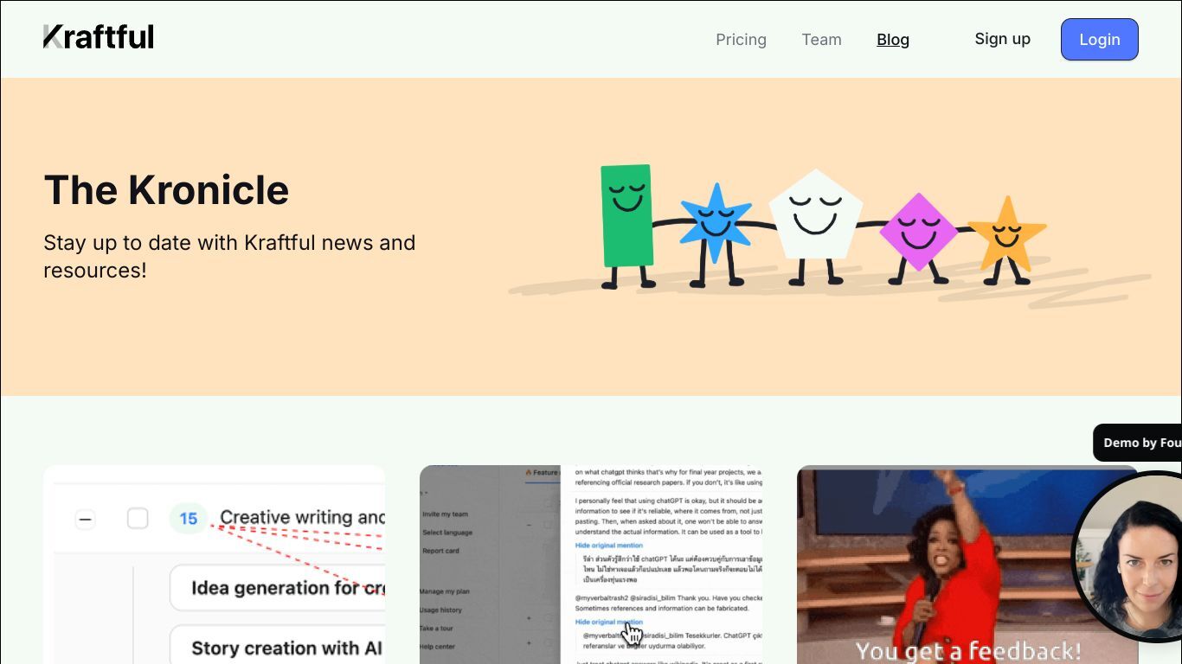Click the 'Stay up to date' tagline
This screenshot has width=1182, height=664.
(x=229, y=256)
